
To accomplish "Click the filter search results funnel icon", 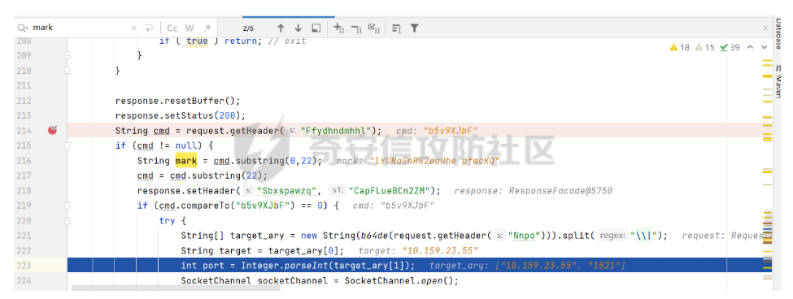I will click(414, 28).
